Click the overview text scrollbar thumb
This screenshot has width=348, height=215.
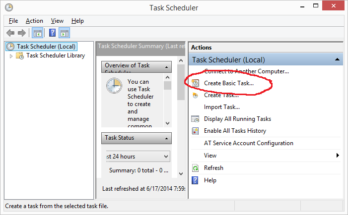pos(168,86)
